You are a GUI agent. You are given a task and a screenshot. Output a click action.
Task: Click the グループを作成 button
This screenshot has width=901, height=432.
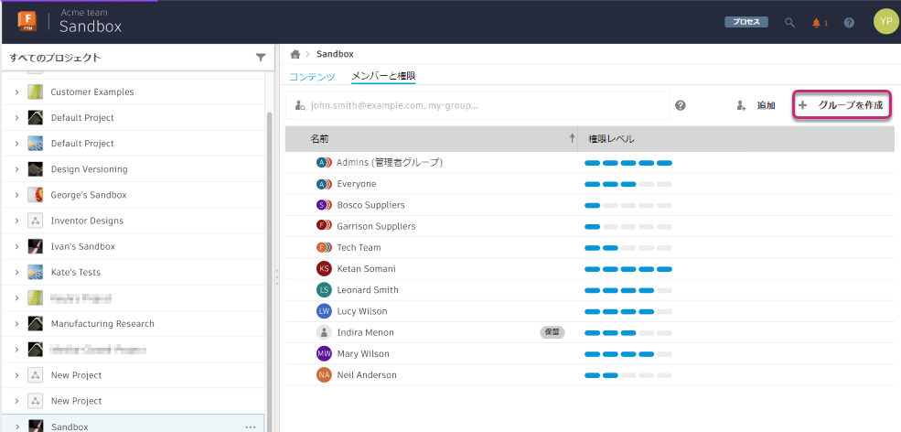842,105
